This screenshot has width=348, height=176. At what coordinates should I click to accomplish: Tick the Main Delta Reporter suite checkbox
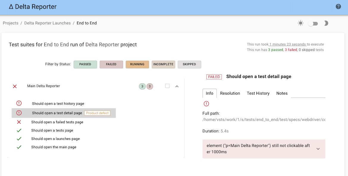(x=167, y=86)
